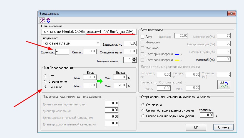Click the Уровень (%) sync field
The width and height of the screenshot is (244, 138).
click(224, 75)
